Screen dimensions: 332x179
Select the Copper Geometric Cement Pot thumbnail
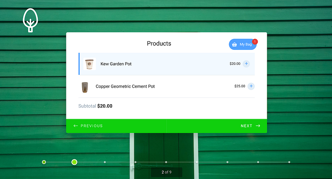pos(85,87)
